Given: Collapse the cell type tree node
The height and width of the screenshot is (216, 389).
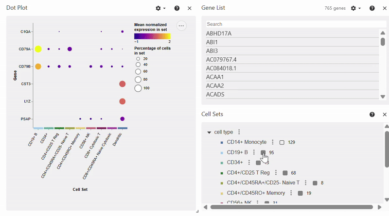Looking at the screenshot, I should [x=209, y=133].
